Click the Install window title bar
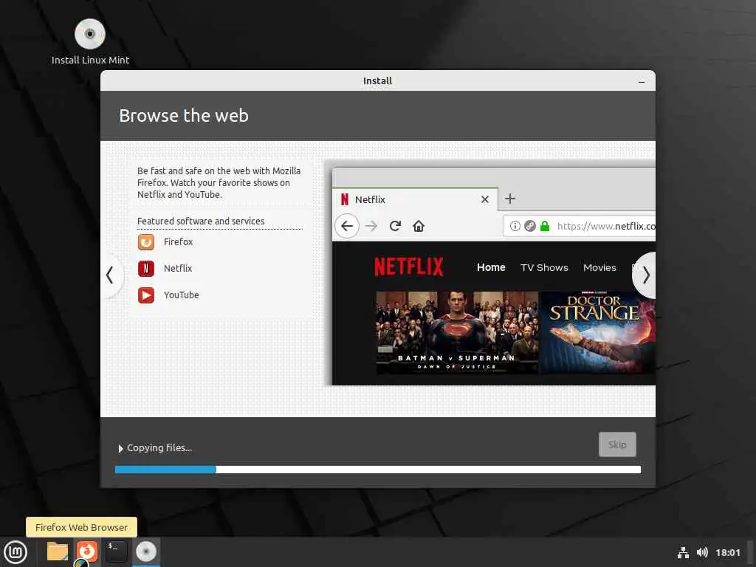Viewport: 756px width, 567px height. tap(377, 80)
